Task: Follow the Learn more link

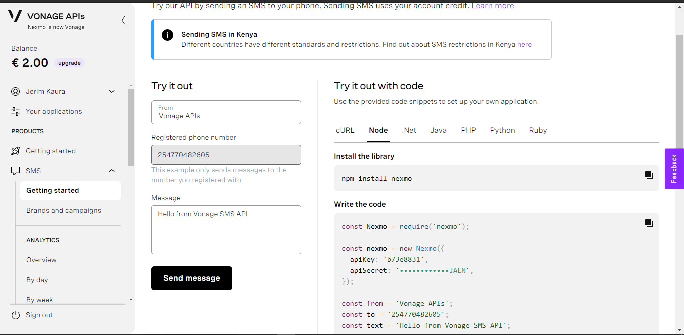Action: click(x=493, y=6)
